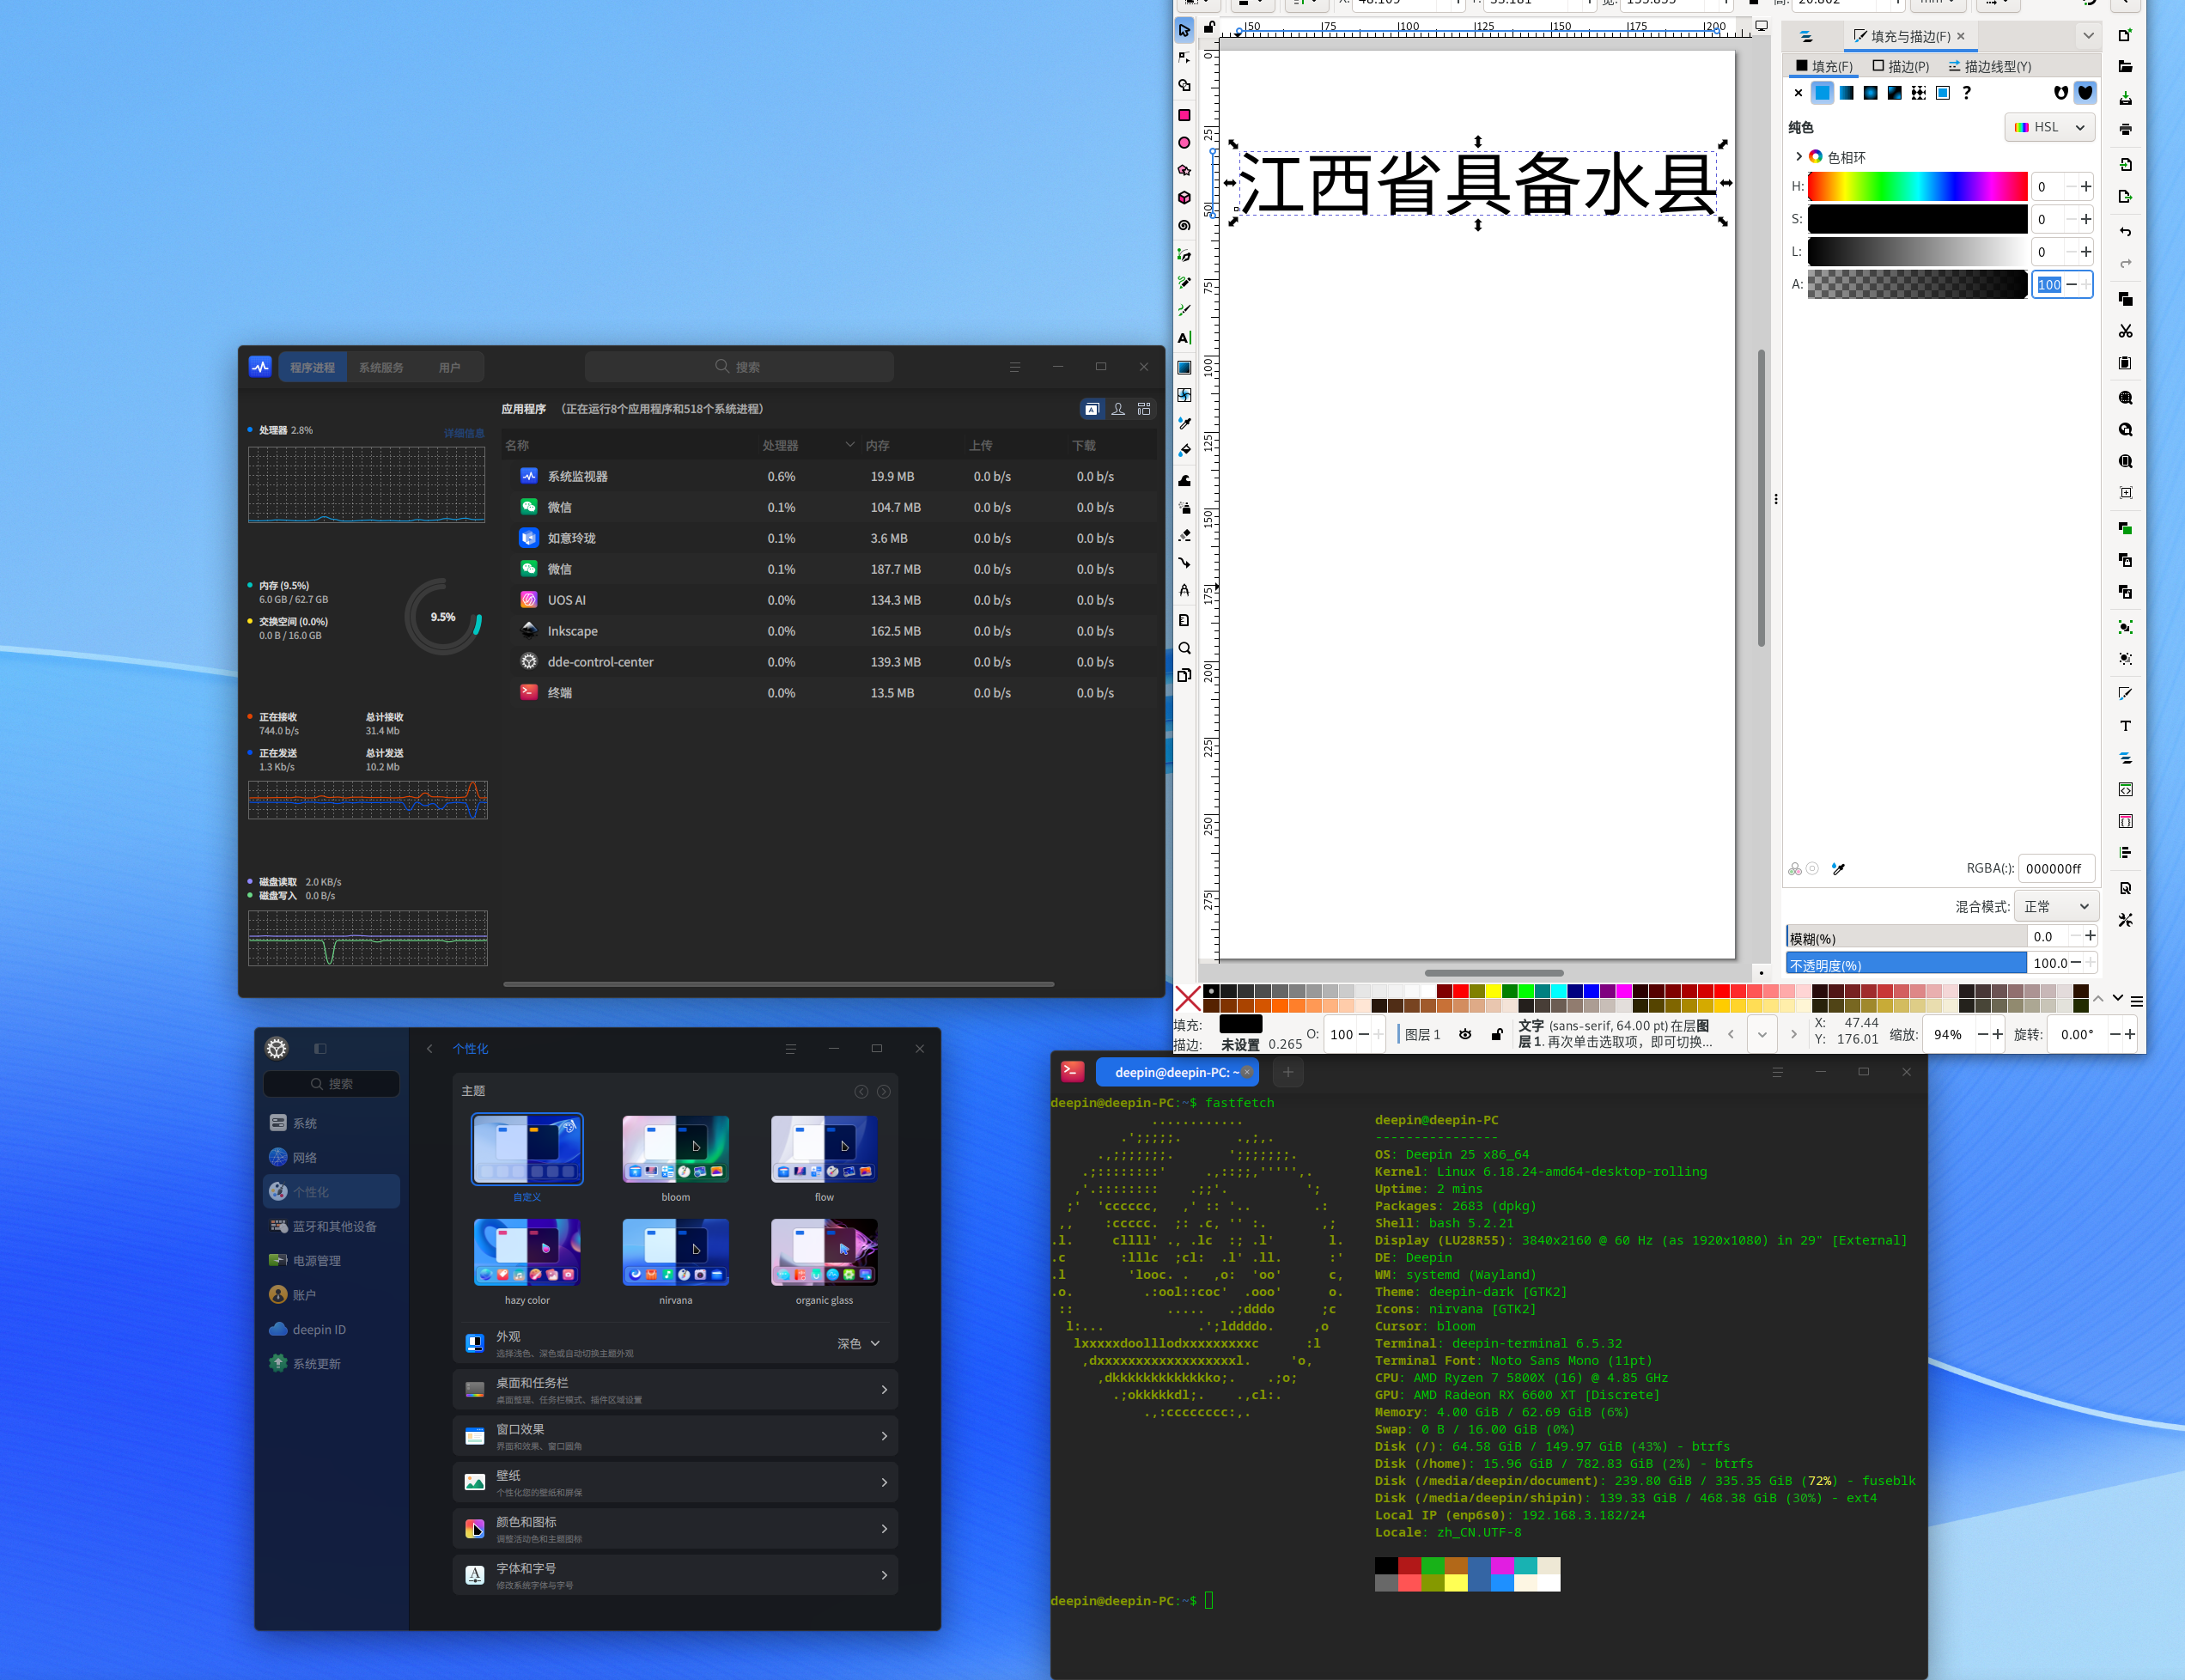This screenshot has width=2185, height=1680.
Task: Select the Node edit tool in Inkscape
Action: click(1184, 58)
